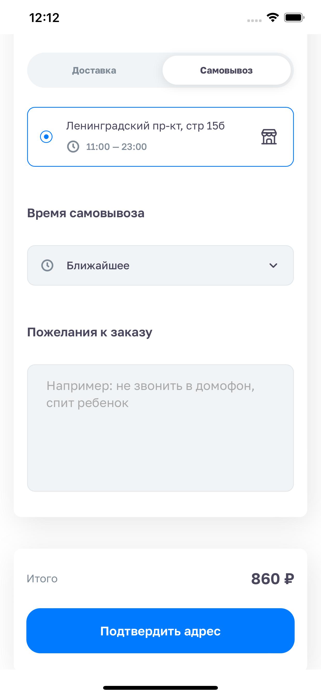This screenshot has width=321, height=696.
Task: Switch to the Самовывоз tab
Action: point(226,70)
